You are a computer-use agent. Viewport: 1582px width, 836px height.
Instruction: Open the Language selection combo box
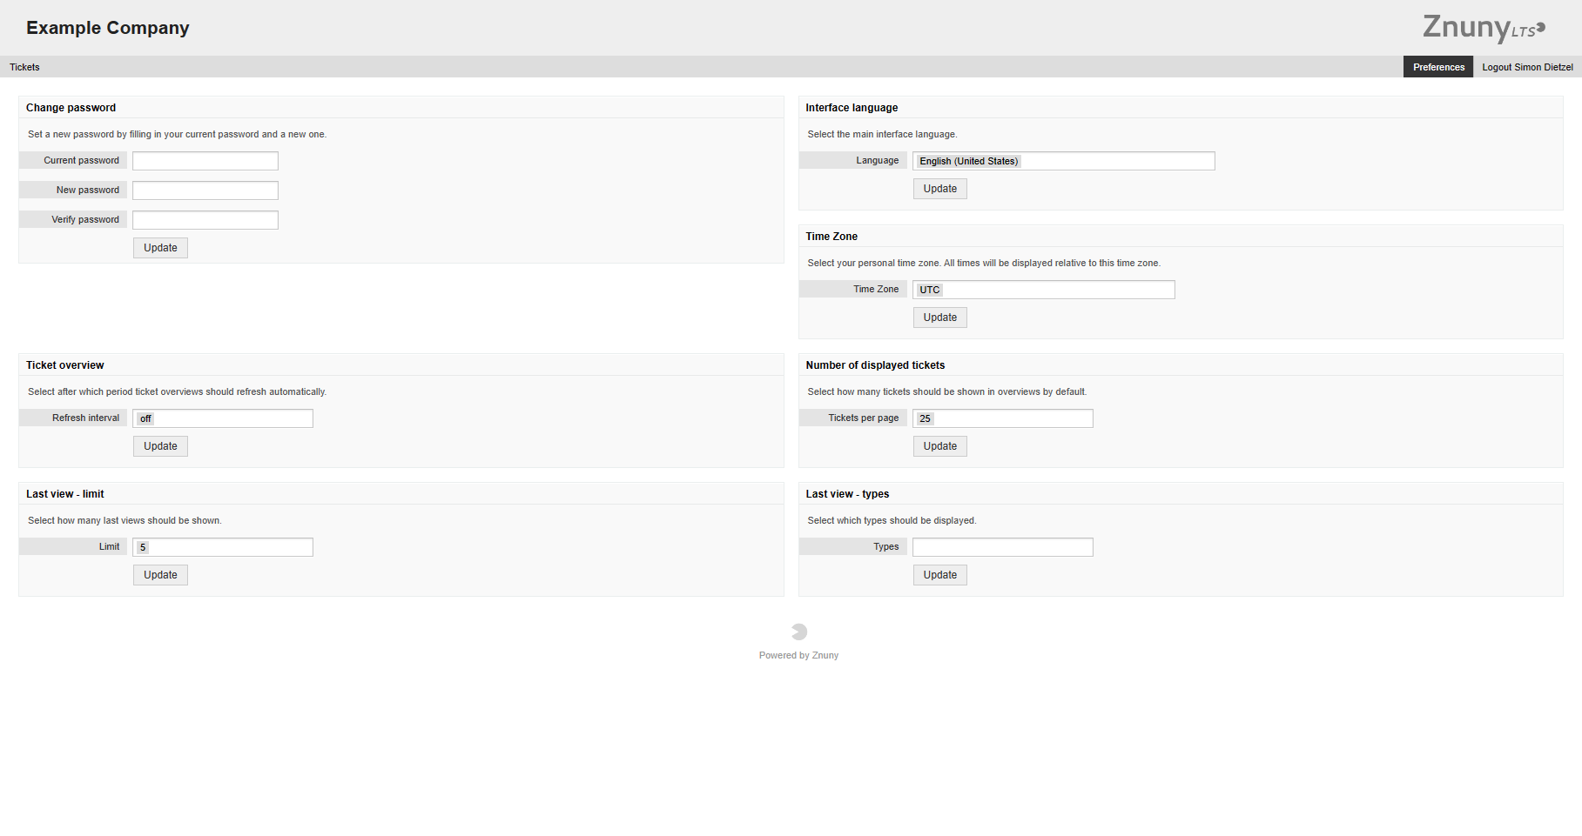coord(1064,161)
